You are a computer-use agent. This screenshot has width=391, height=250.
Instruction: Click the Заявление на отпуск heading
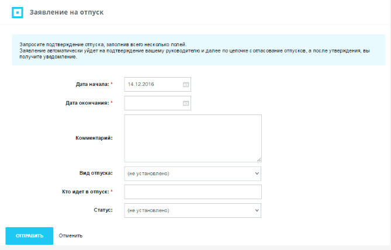tap(67, 12)
